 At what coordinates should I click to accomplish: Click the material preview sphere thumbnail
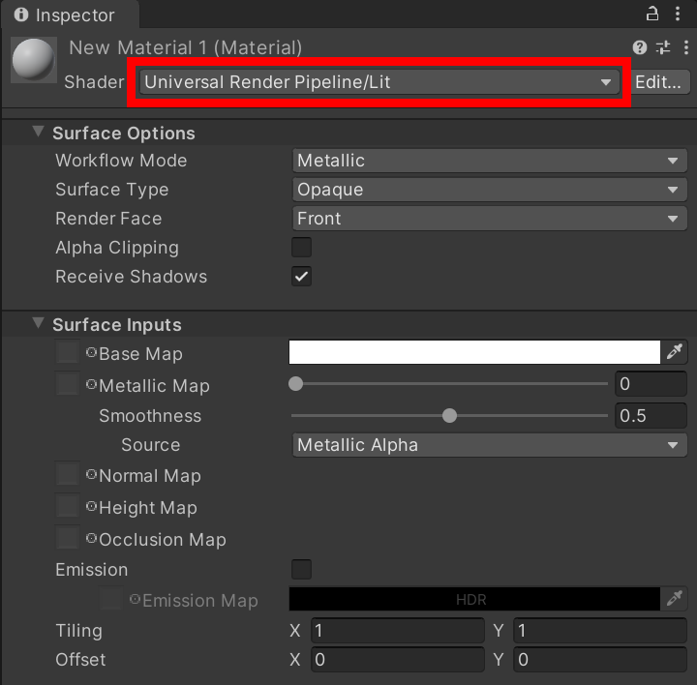[34, 60]
